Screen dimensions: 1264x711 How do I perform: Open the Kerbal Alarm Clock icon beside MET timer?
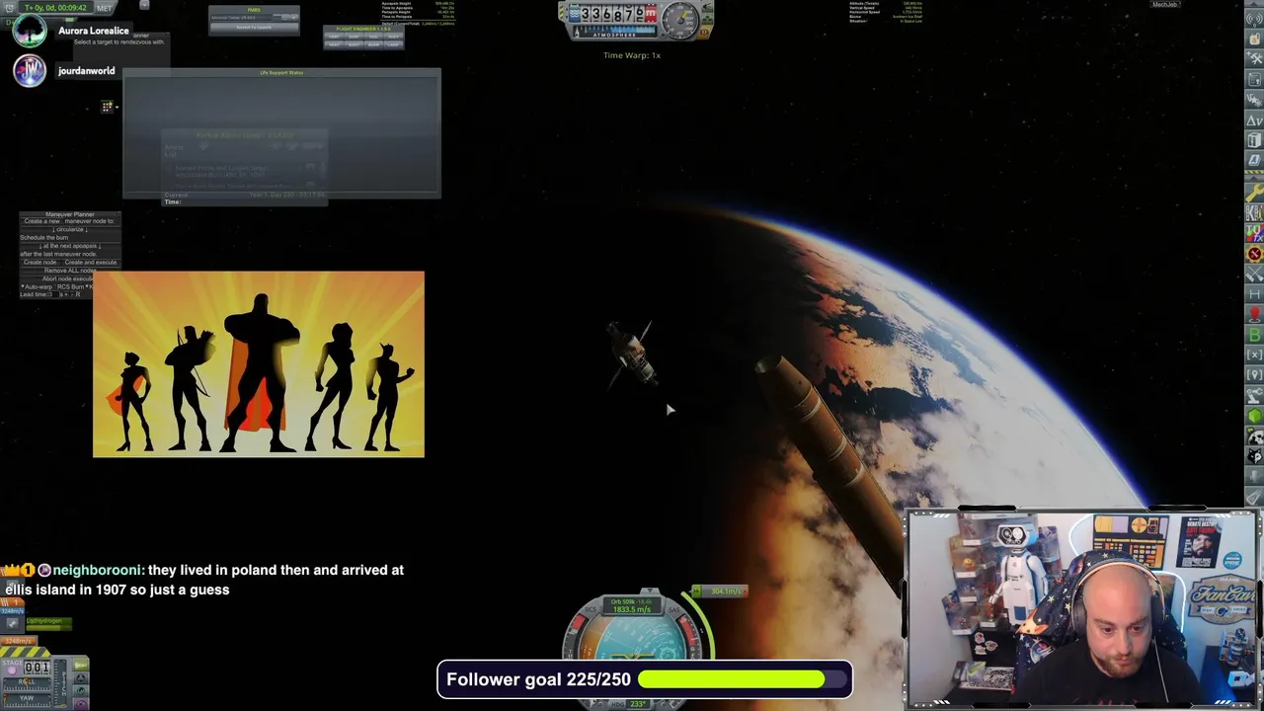[10, 8]
